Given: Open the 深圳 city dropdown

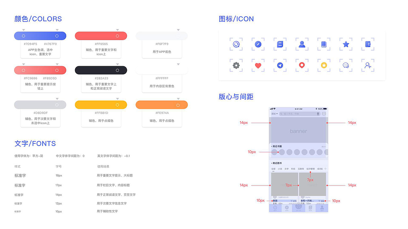Looking at the screenshot, I should click(x=274, y=114).
